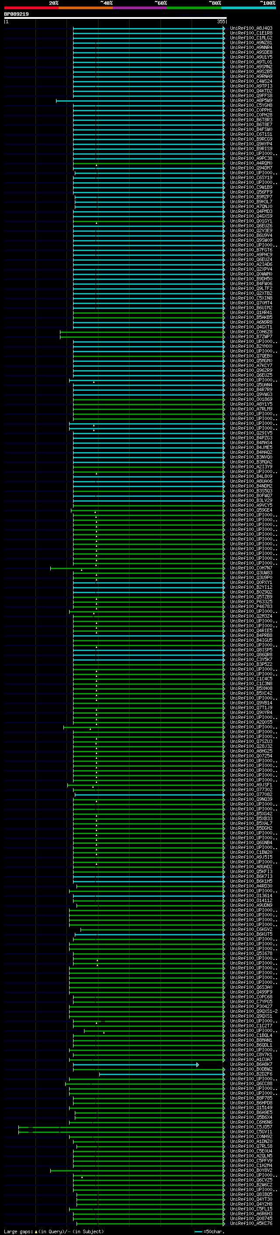The image size is (280, 1235).
Task: Click the 355 query end position label
Action: coord(220,21)
